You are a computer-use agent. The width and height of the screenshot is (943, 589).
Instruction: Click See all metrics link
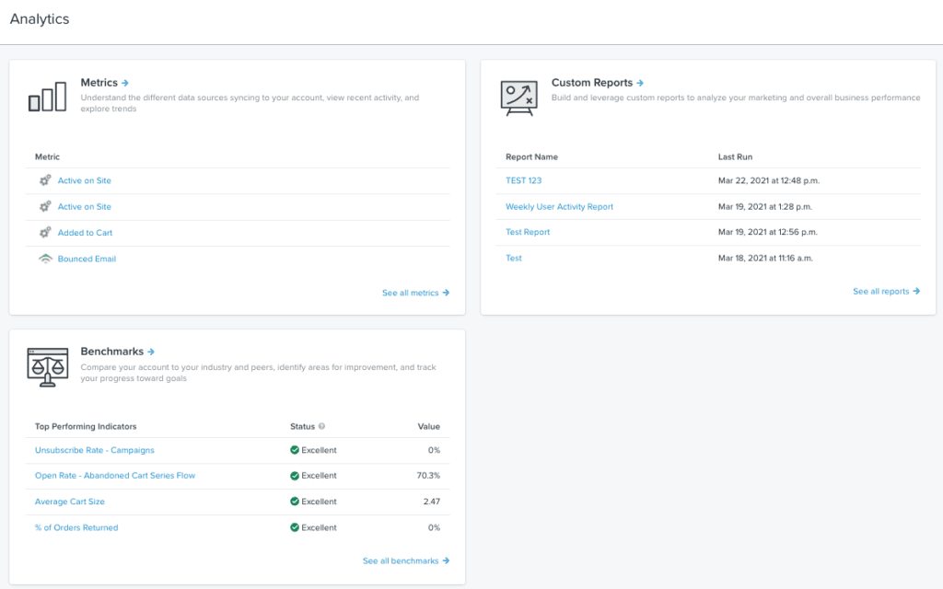(415, 293)
